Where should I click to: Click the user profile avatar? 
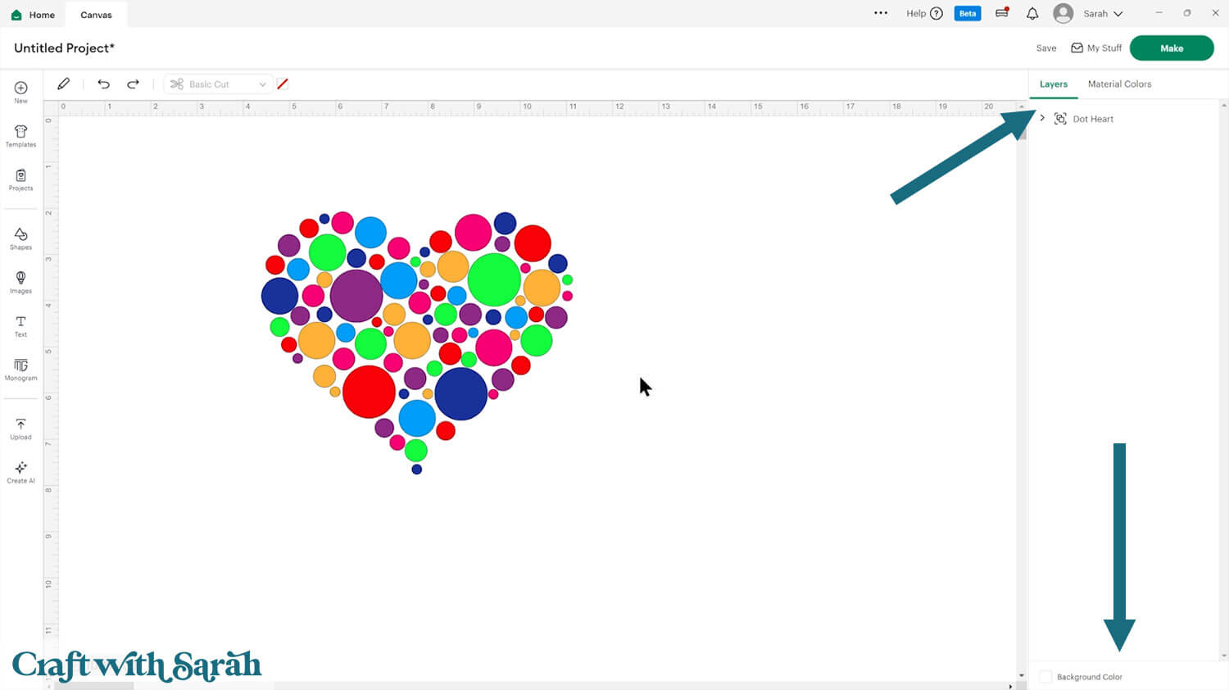coord(1063,13)
